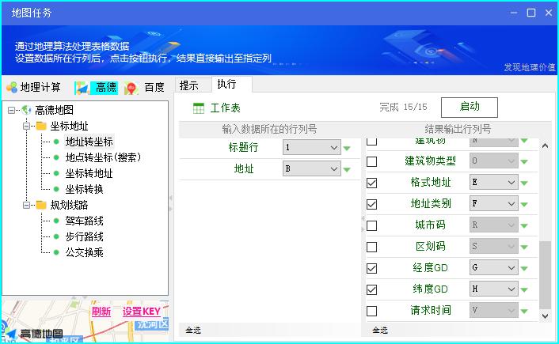Click green arrow beside 格式地址 row
This screenshot has height=344, width=559.
pyautogui.click(x=523, y=183)
